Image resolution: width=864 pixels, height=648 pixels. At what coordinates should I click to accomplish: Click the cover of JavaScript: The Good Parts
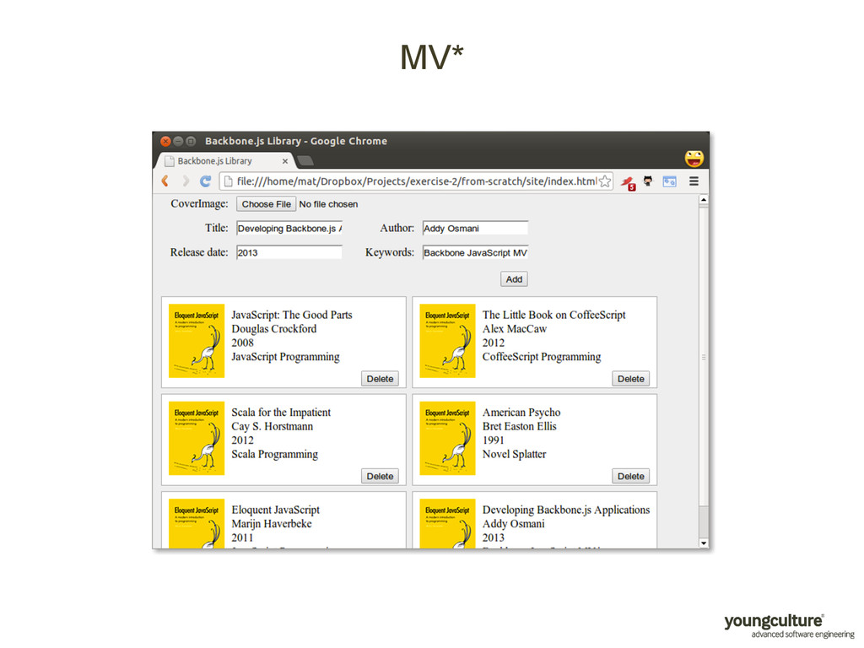pos(197,341)
